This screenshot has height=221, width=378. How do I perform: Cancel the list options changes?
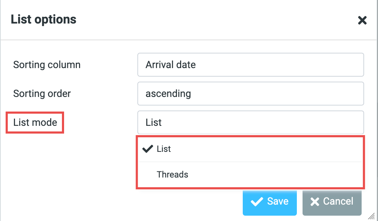coord(332,202)
